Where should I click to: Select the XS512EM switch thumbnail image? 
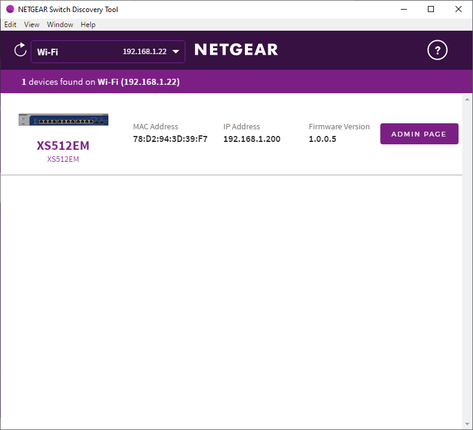63,120
